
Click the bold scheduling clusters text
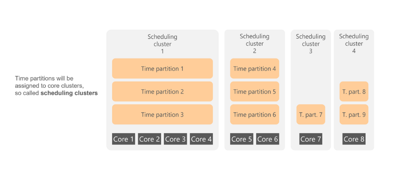click(69, 93)
